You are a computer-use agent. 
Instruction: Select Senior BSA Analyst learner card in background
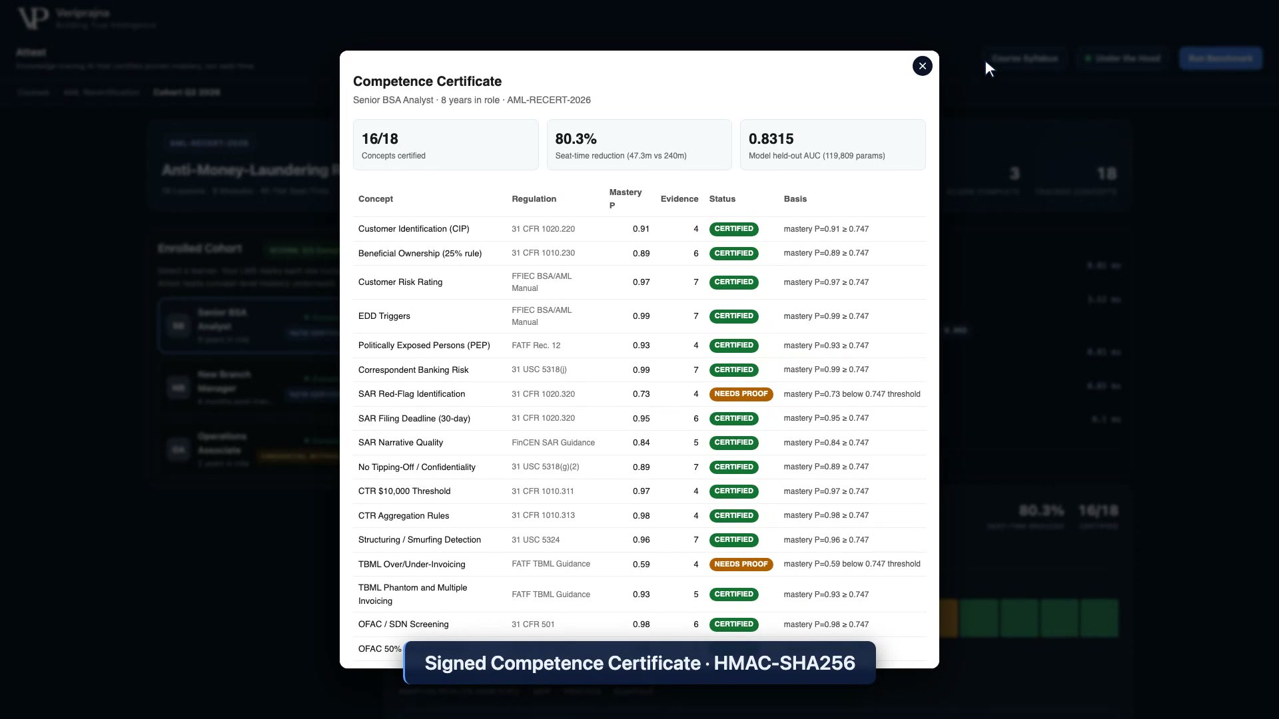[x=248, y=326]
